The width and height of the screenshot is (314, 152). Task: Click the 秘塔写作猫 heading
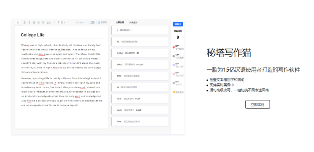(229, 53)
